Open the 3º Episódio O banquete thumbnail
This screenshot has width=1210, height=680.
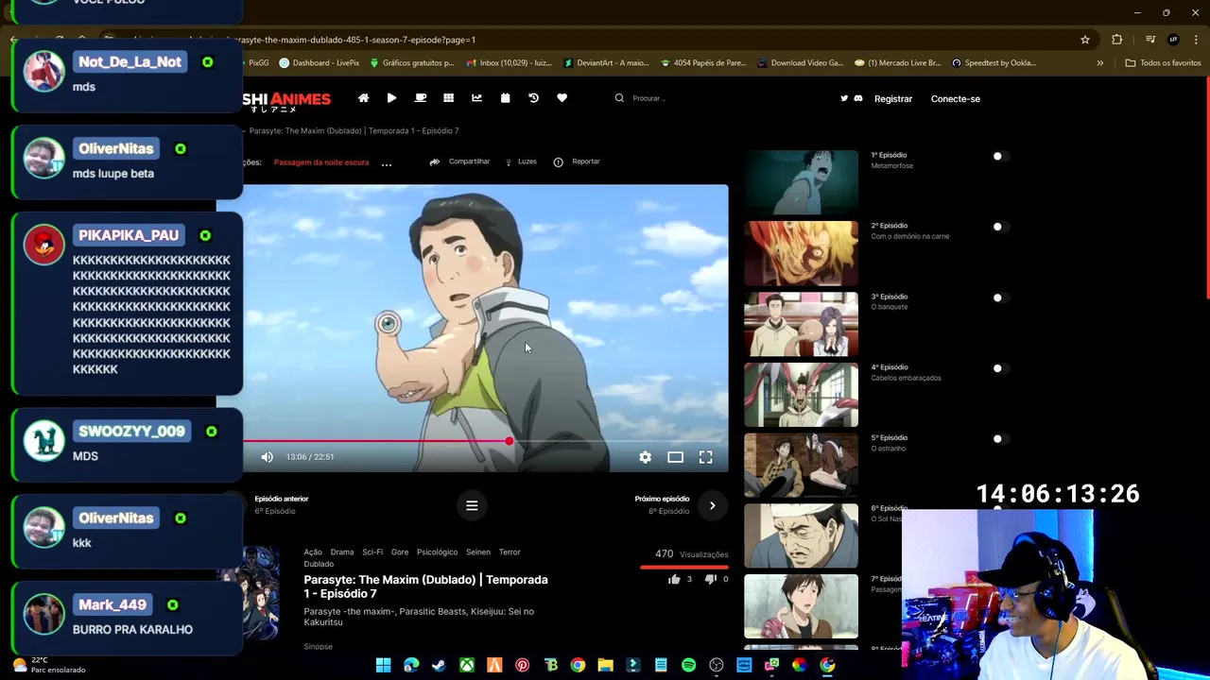[x=801, y=324]
